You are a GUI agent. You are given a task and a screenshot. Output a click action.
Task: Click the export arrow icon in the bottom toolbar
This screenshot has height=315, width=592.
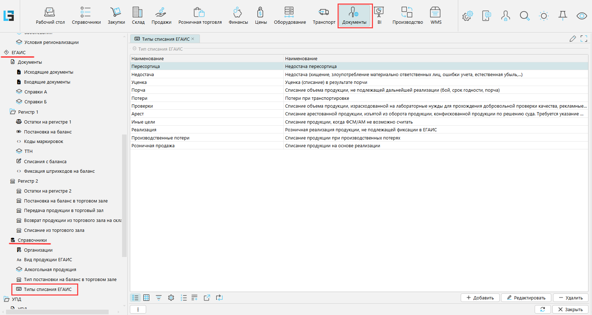207,298
